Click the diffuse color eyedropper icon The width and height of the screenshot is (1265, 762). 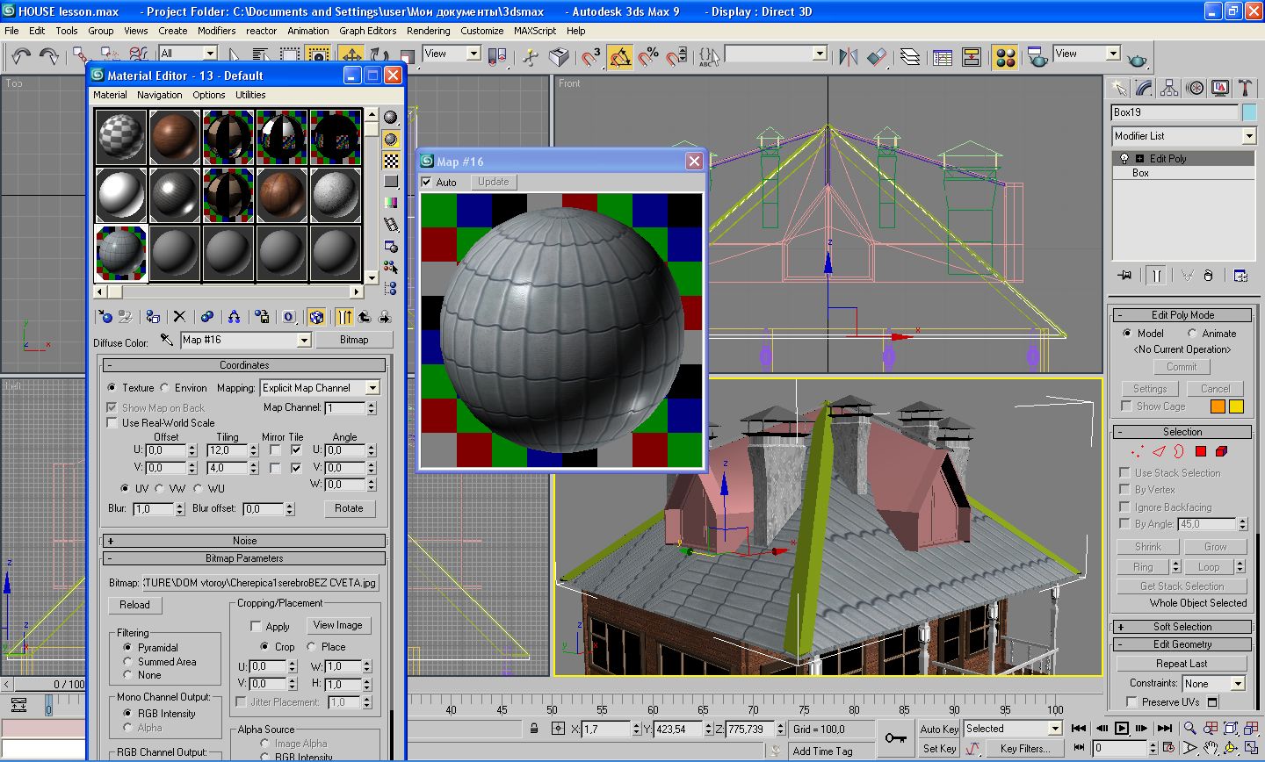pos(166,340)
